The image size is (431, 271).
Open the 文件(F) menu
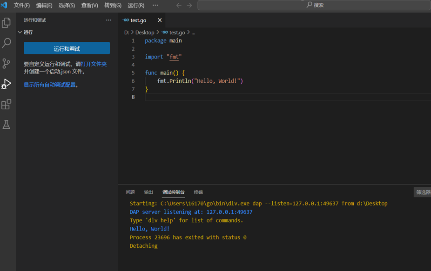[x=22, y=6]
